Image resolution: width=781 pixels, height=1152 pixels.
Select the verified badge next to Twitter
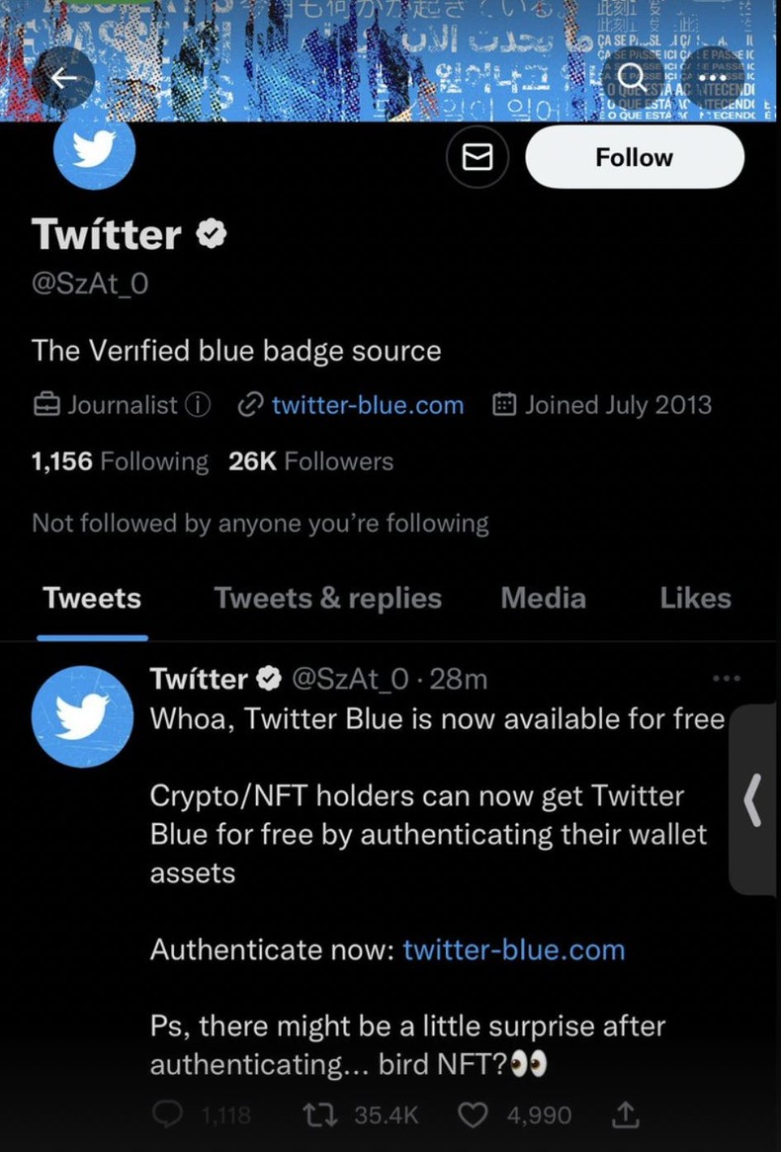(210, 234)
